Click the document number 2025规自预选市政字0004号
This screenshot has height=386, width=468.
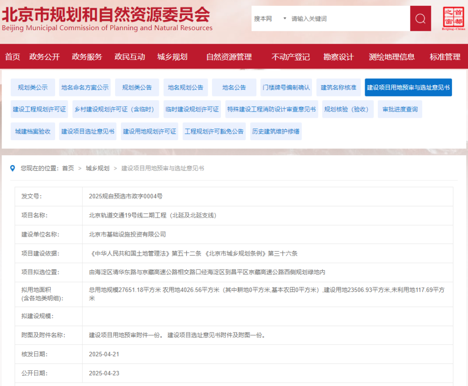(x=126, y=196)
